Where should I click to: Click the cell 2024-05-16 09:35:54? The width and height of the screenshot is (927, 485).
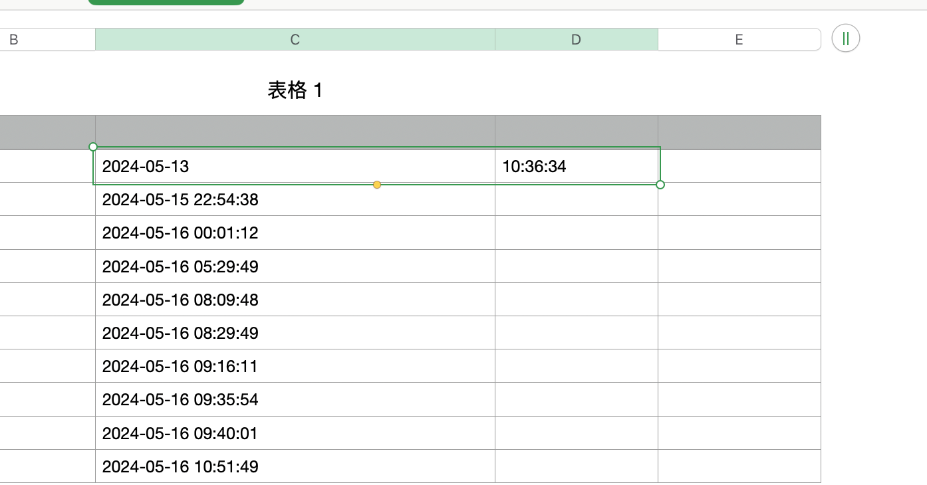click(295, 400)
